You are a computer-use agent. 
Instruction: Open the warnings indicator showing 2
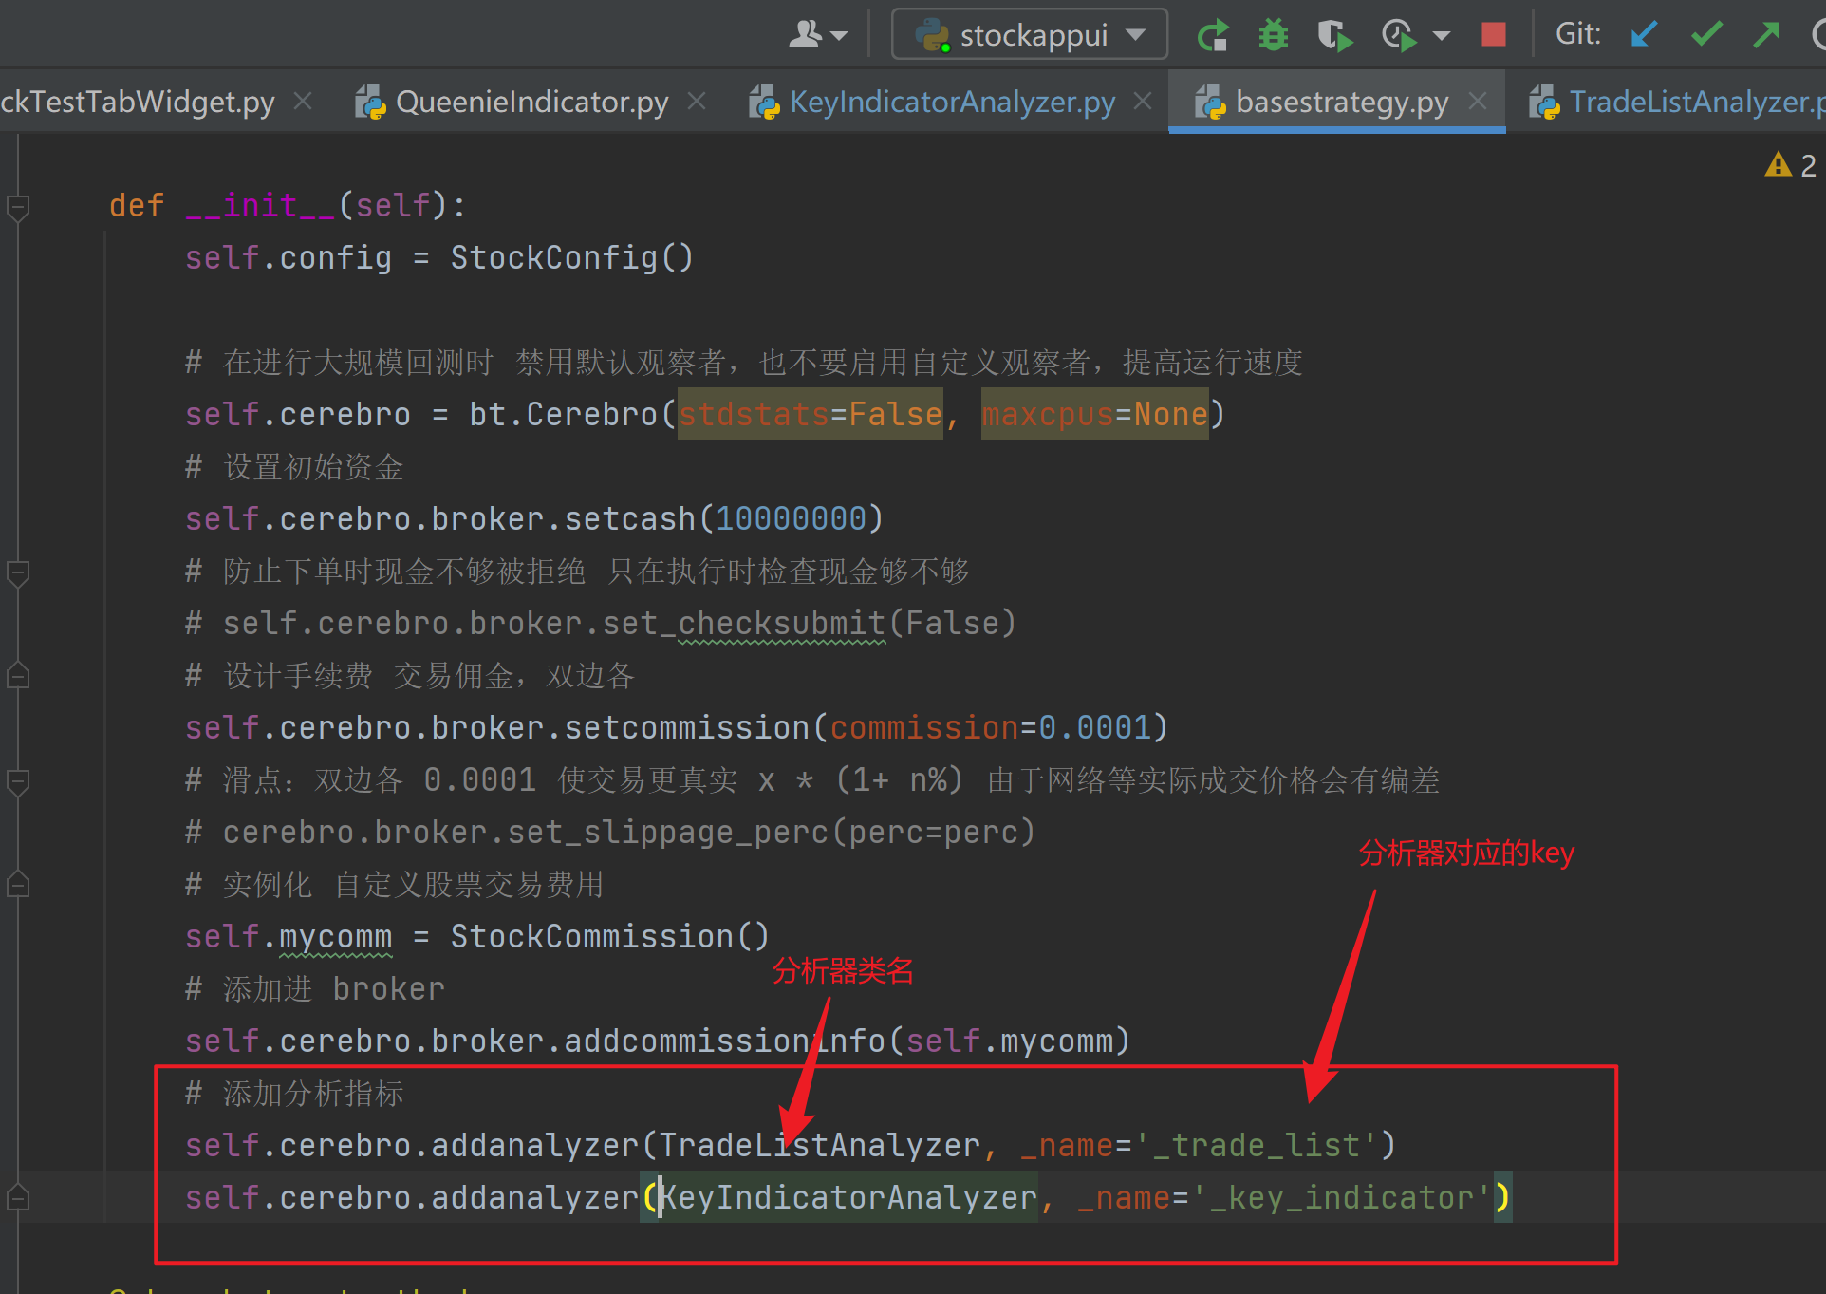coord(1790,165)
